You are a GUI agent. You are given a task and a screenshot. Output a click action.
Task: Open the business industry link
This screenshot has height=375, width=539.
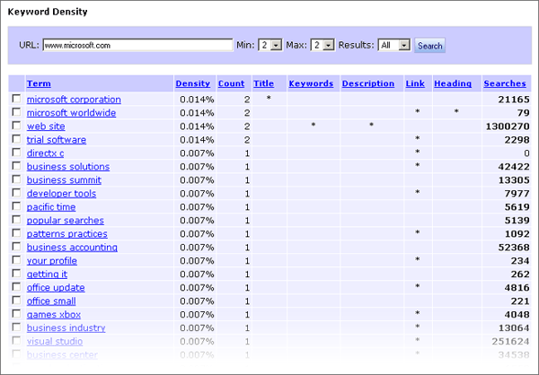pyautogui.click(x=66, y=328)
